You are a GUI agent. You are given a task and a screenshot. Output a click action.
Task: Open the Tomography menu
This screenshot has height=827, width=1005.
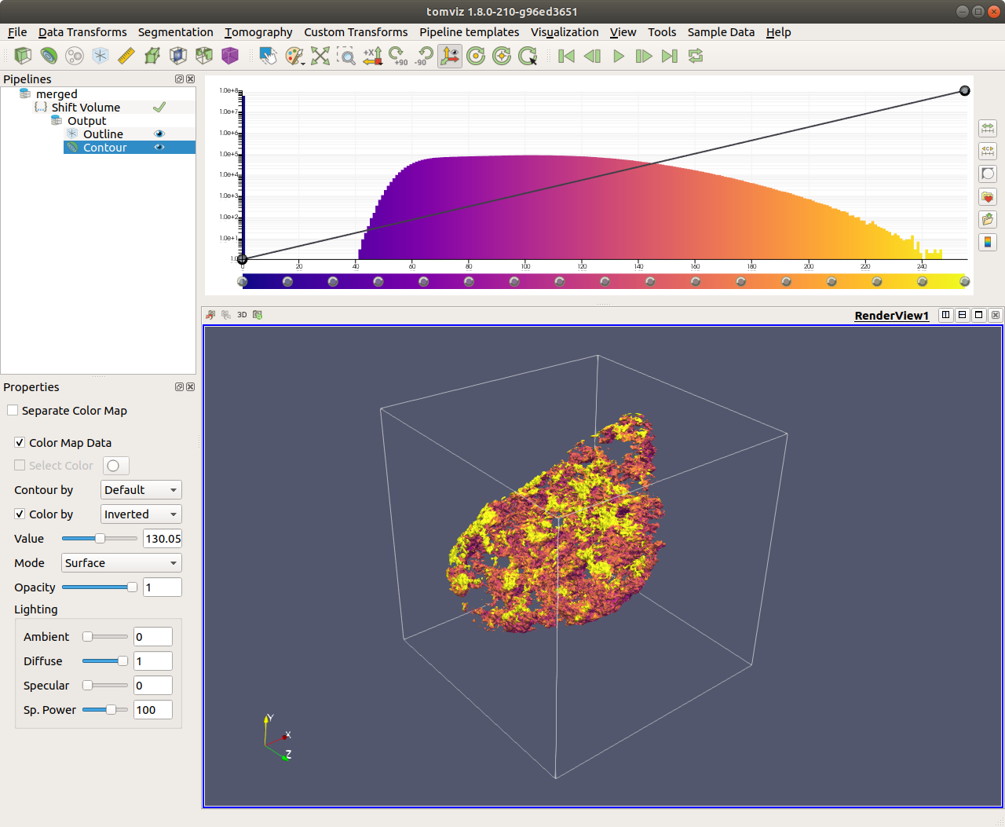tap(258, 32)
